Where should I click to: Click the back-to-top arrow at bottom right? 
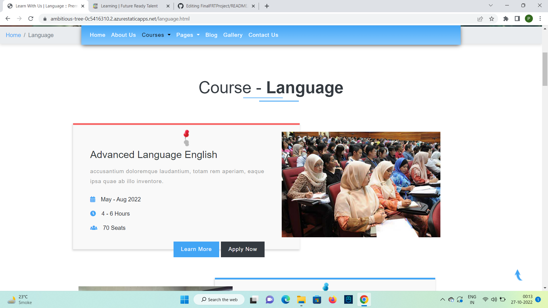[518, 275]
